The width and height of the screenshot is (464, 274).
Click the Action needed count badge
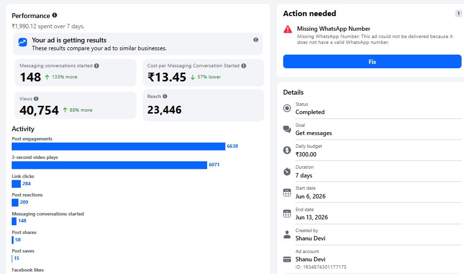point(458,13)
